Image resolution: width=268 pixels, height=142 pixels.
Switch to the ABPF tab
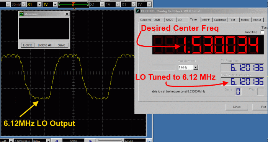point(206,20)
